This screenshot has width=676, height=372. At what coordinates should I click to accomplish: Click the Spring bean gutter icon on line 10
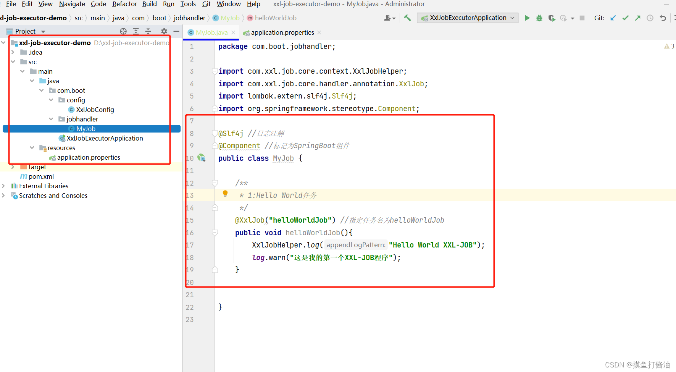[x=202, y=158]
